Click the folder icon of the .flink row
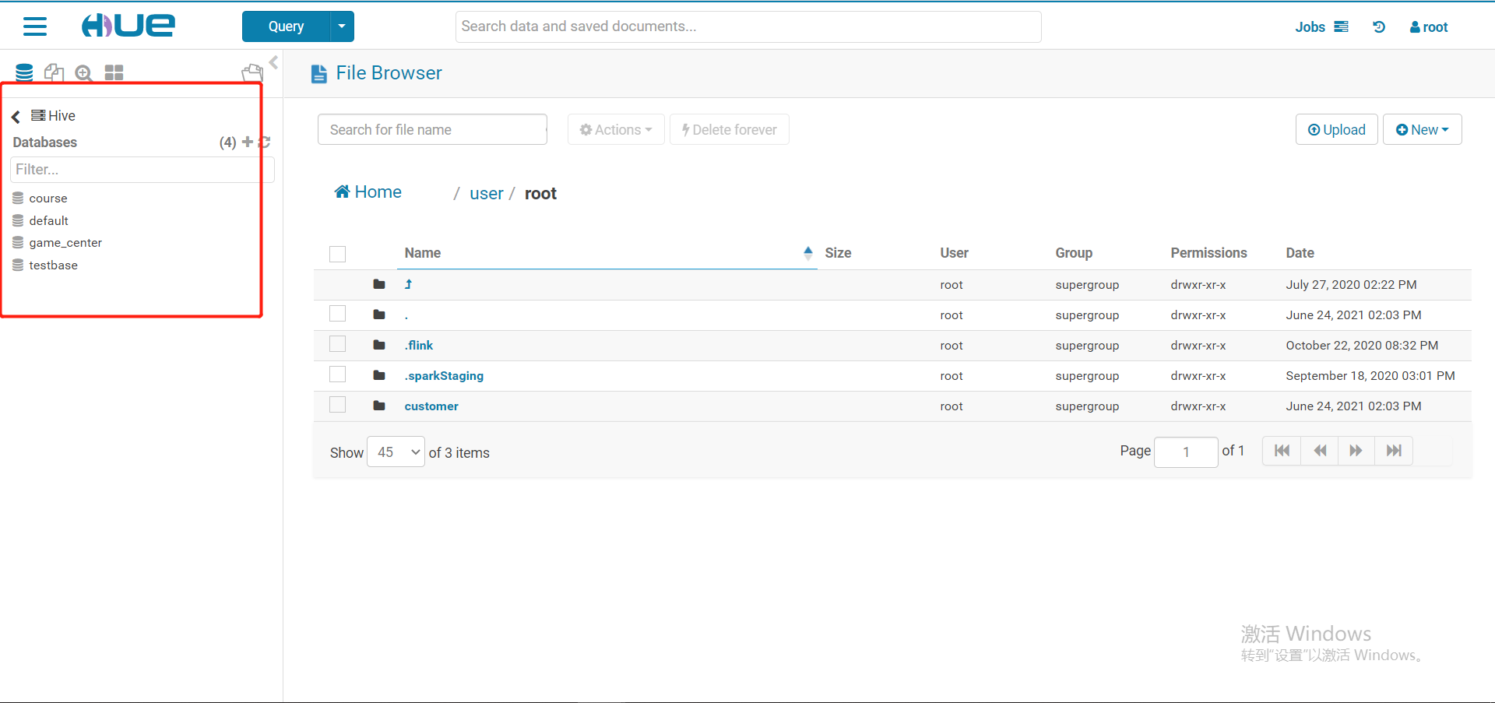 [x=379, y=345]
